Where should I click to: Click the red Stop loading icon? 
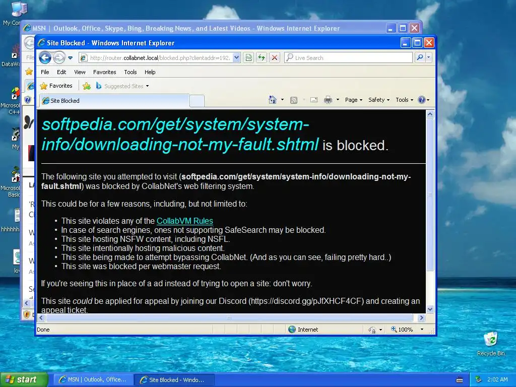point(275,58)
